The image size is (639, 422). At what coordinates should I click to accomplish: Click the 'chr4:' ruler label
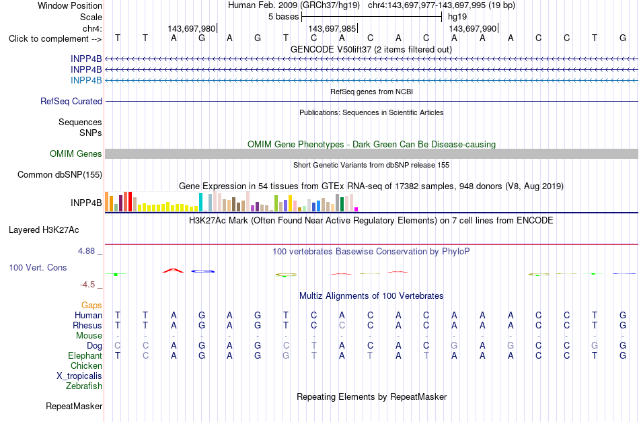click(x=92, y=28)
